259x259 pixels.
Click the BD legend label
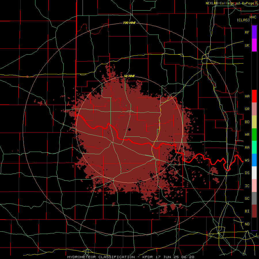coord(247,122)
